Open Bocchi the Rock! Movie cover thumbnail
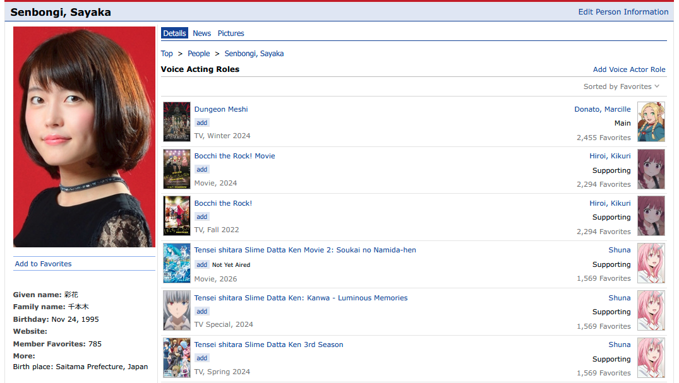 click(177, 168)
